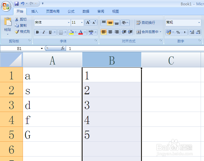Switch to the 开始 tab
The height and width of the screenshot is (161, 204).
(x=20, y=12)
